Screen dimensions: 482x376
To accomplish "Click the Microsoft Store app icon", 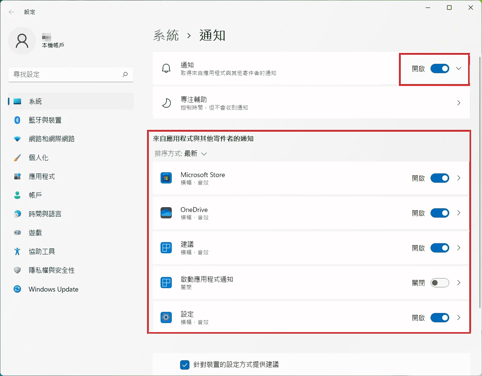I will pyautogui.click(x=166, y=178).
